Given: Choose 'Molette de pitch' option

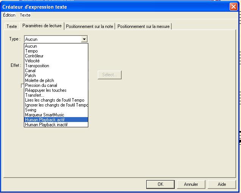Looking at the screenshot, I should 56,80.
